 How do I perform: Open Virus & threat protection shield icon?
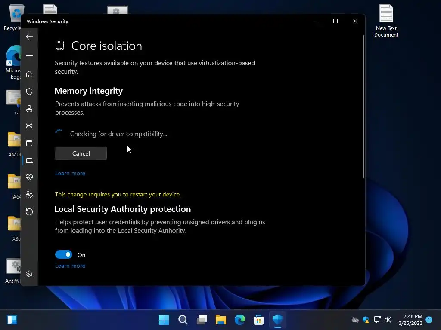tap(29, 92)
